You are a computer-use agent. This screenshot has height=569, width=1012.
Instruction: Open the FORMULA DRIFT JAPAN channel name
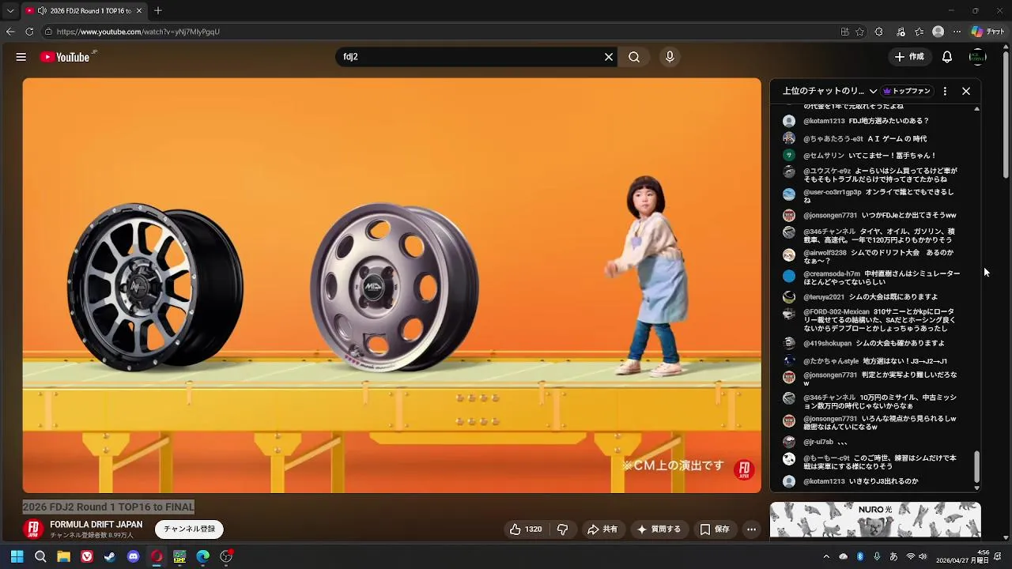point(96,525)
